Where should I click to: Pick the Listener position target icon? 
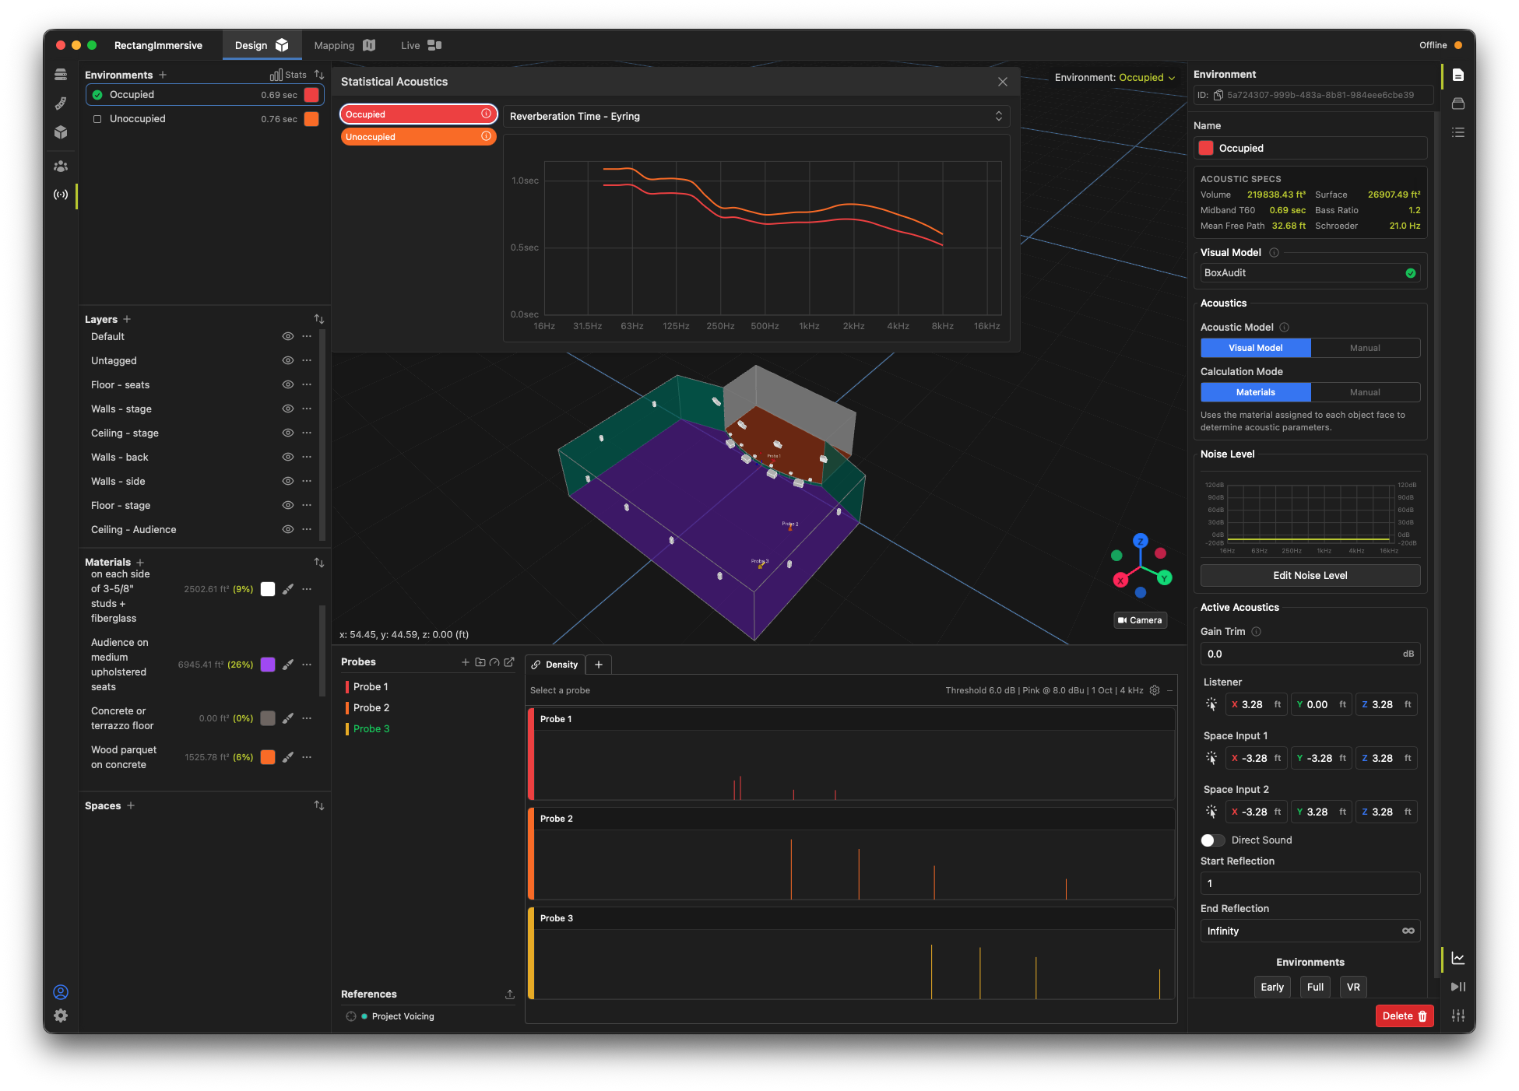[1211, 704]
